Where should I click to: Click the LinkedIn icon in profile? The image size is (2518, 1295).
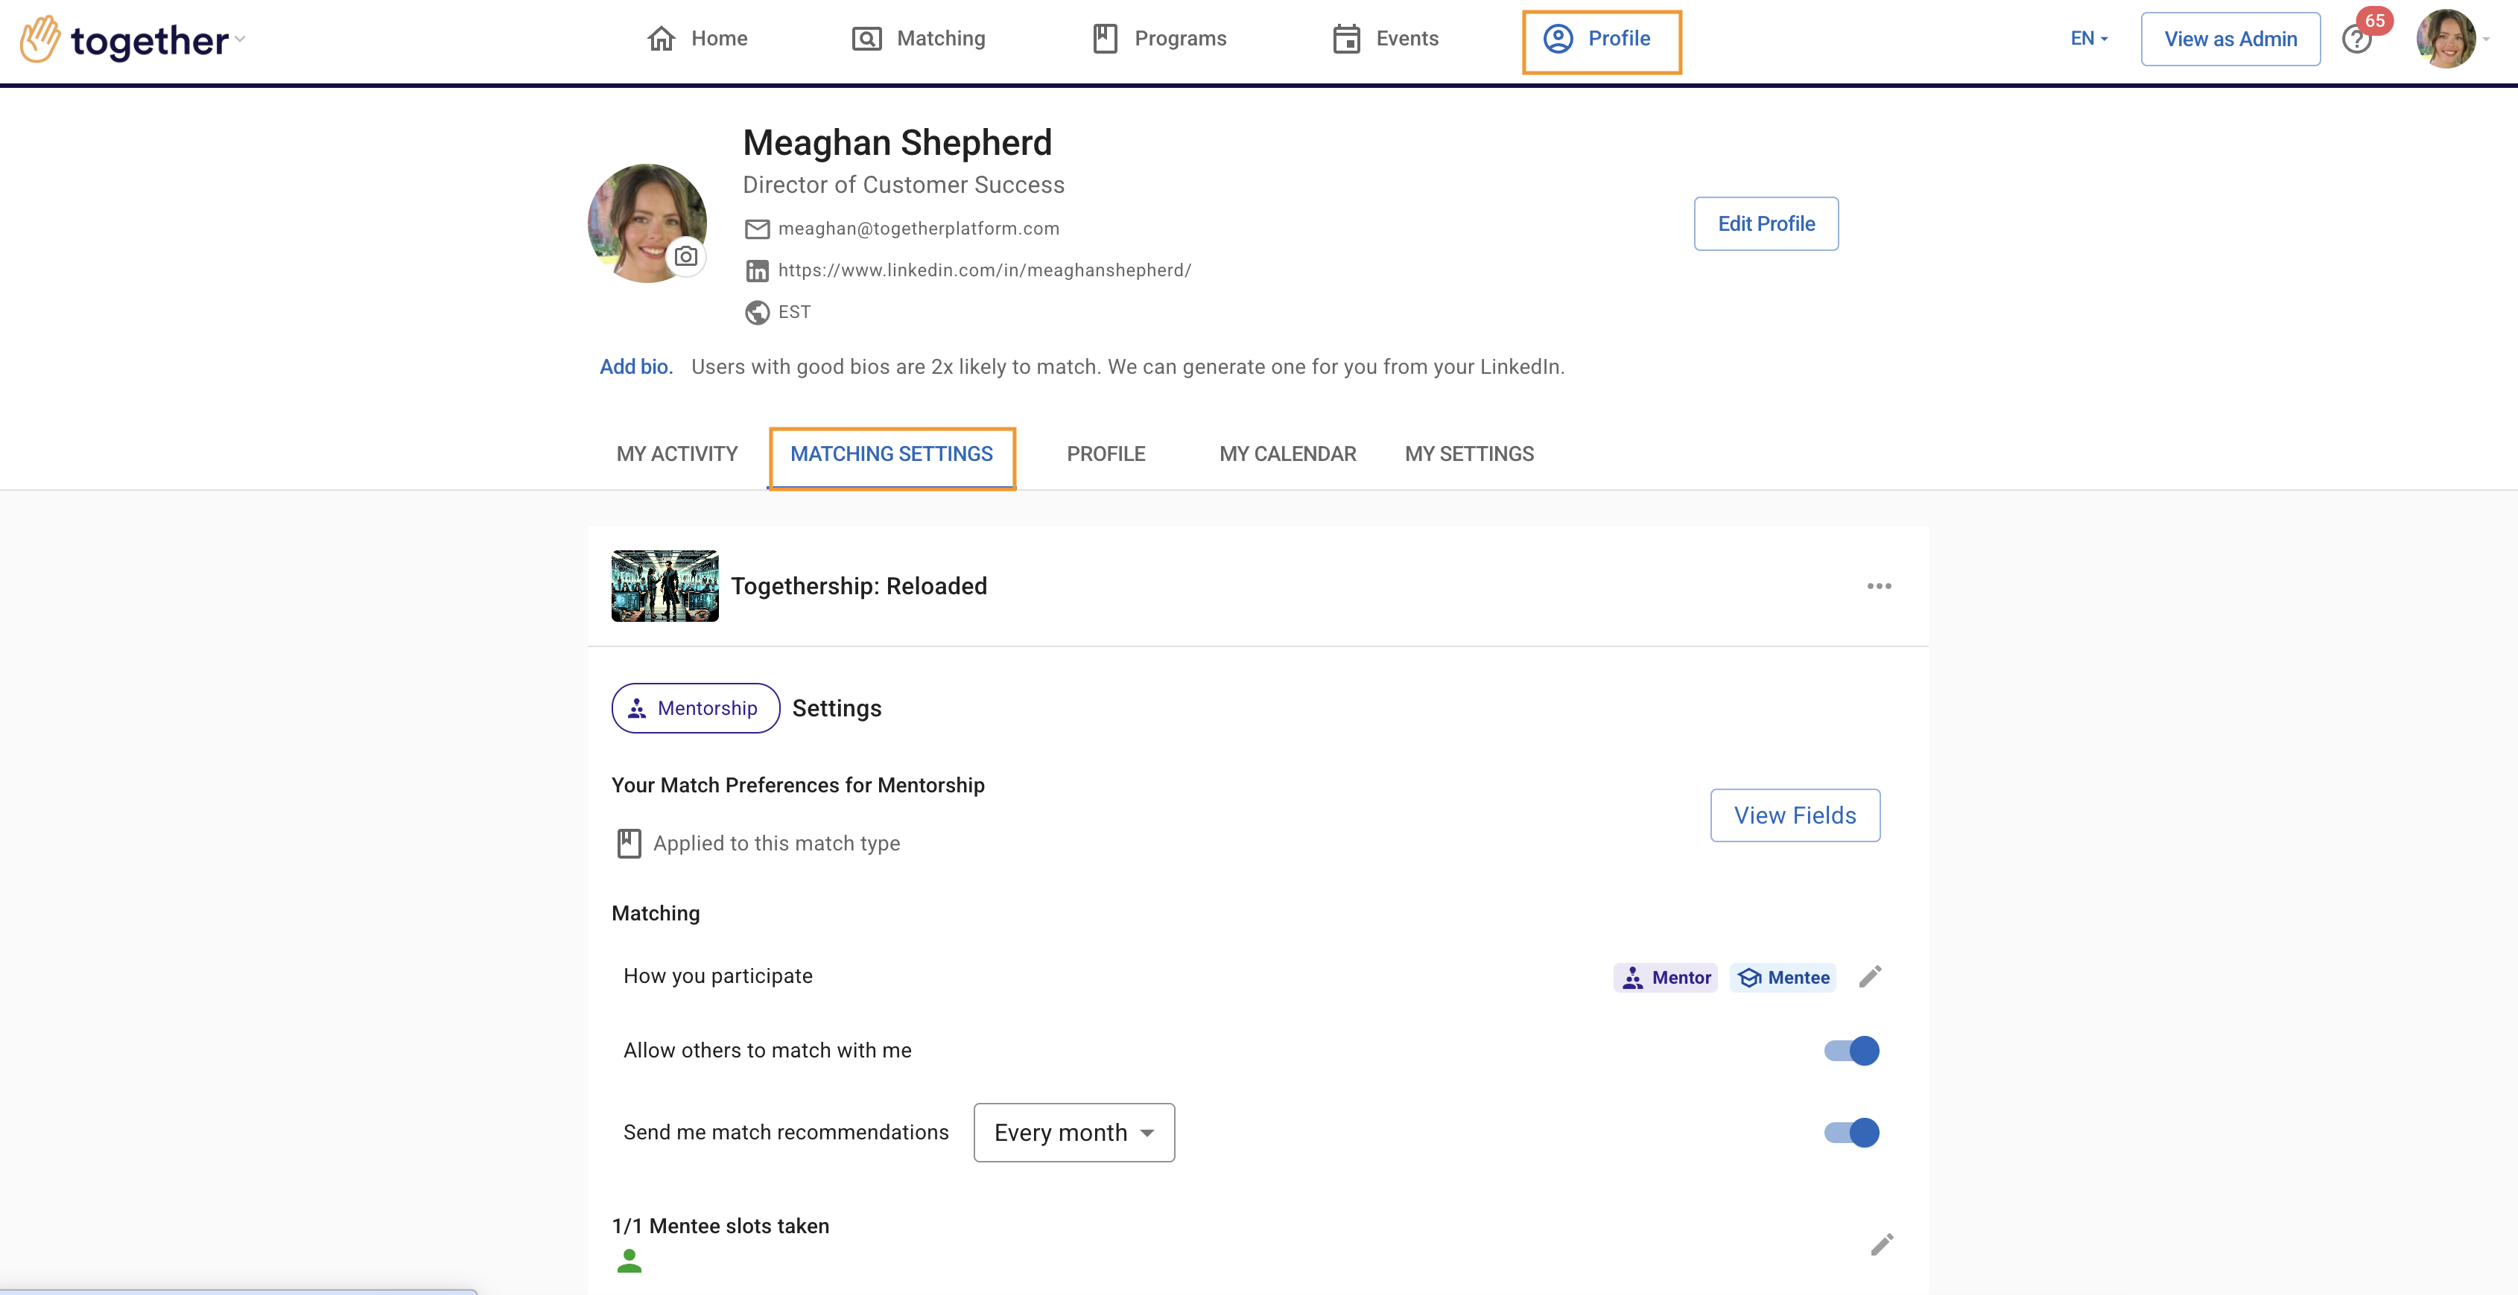pyautogui.click(x=757, y=271)
